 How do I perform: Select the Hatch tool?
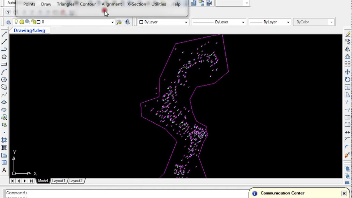click(x=4, y=140)
